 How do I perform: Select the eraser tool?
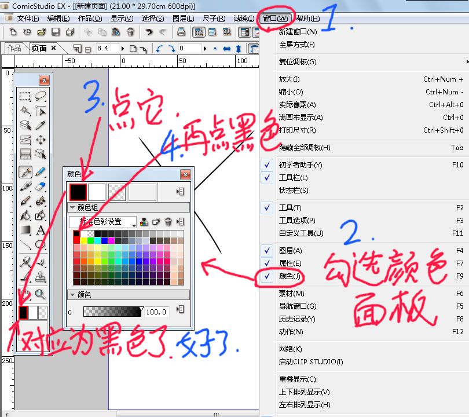pos(41,186)
